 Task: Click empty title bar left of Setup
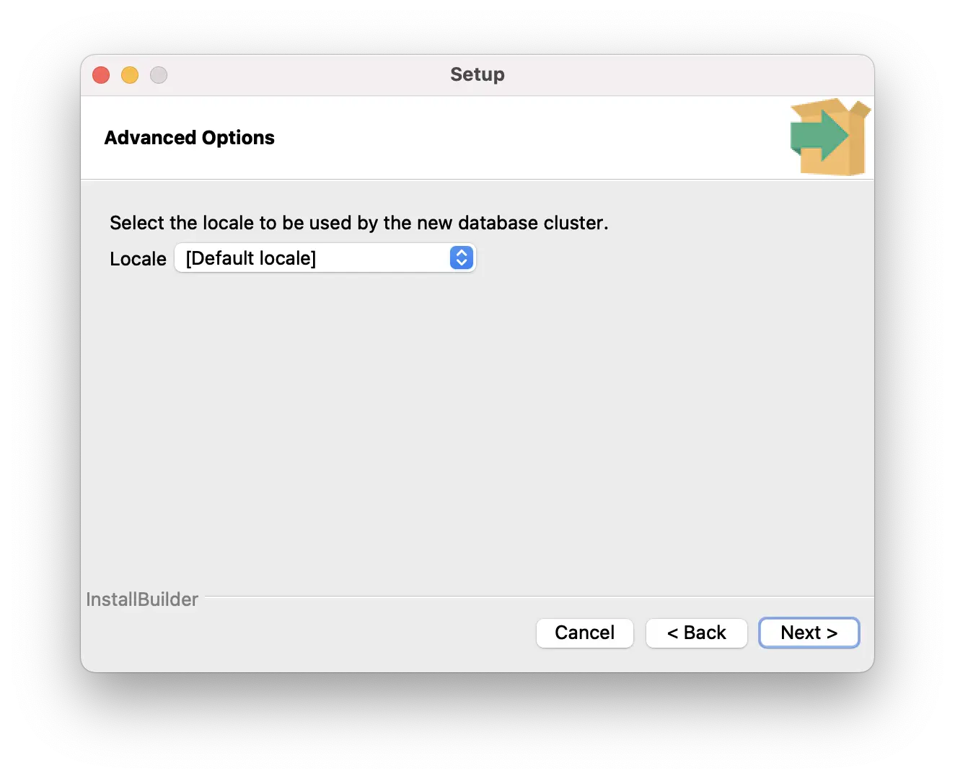tap(303, 75)
